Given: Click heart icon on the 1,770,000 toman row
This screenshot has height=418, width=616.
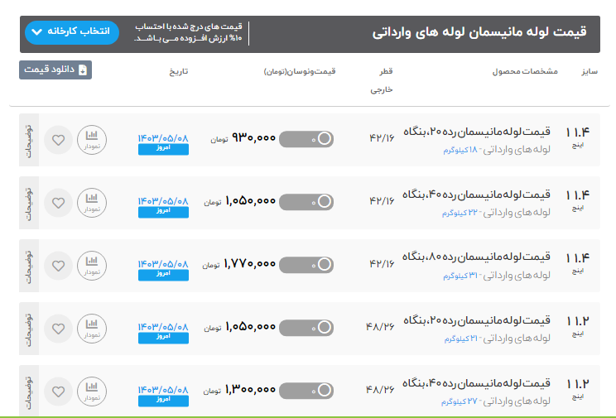Looking at the screenshot, I should (58, 265).
